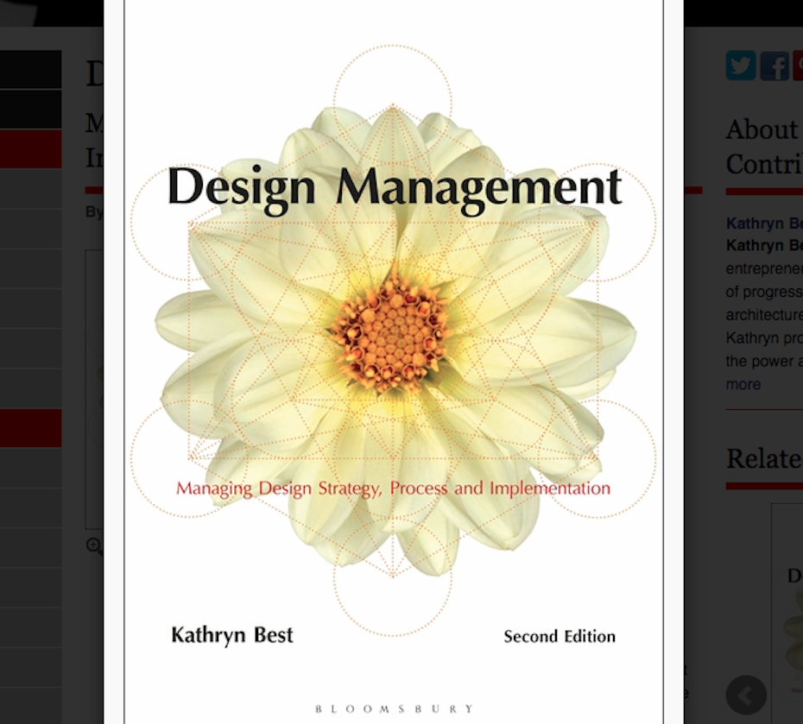803x724 pixels.
Task: Go to previous item in Related carousel
Action: (x=745, y=694)
